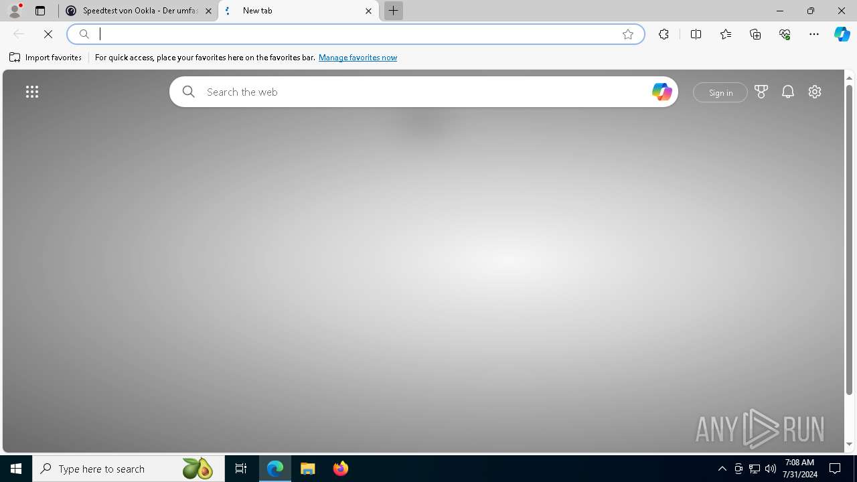Open Task View on taskbar

coord(241,469)
